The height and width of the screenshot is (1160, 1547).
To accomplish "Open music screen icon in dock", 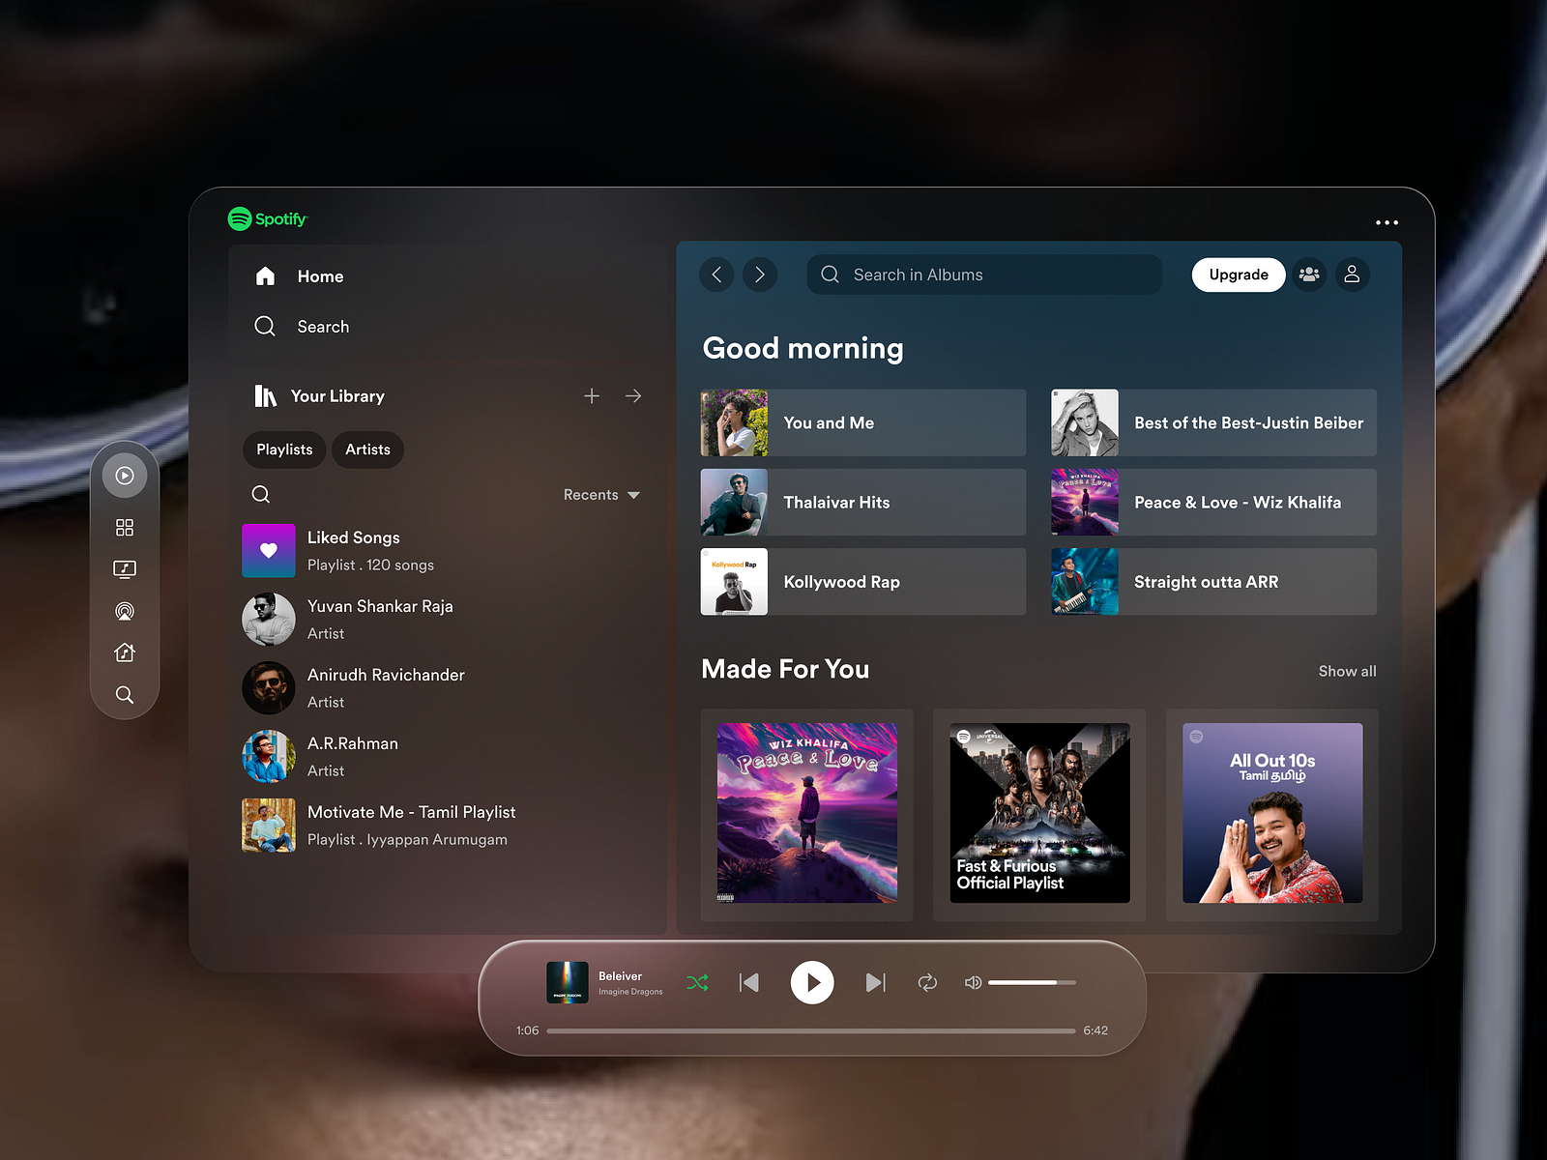I will (x=125, y=569).
